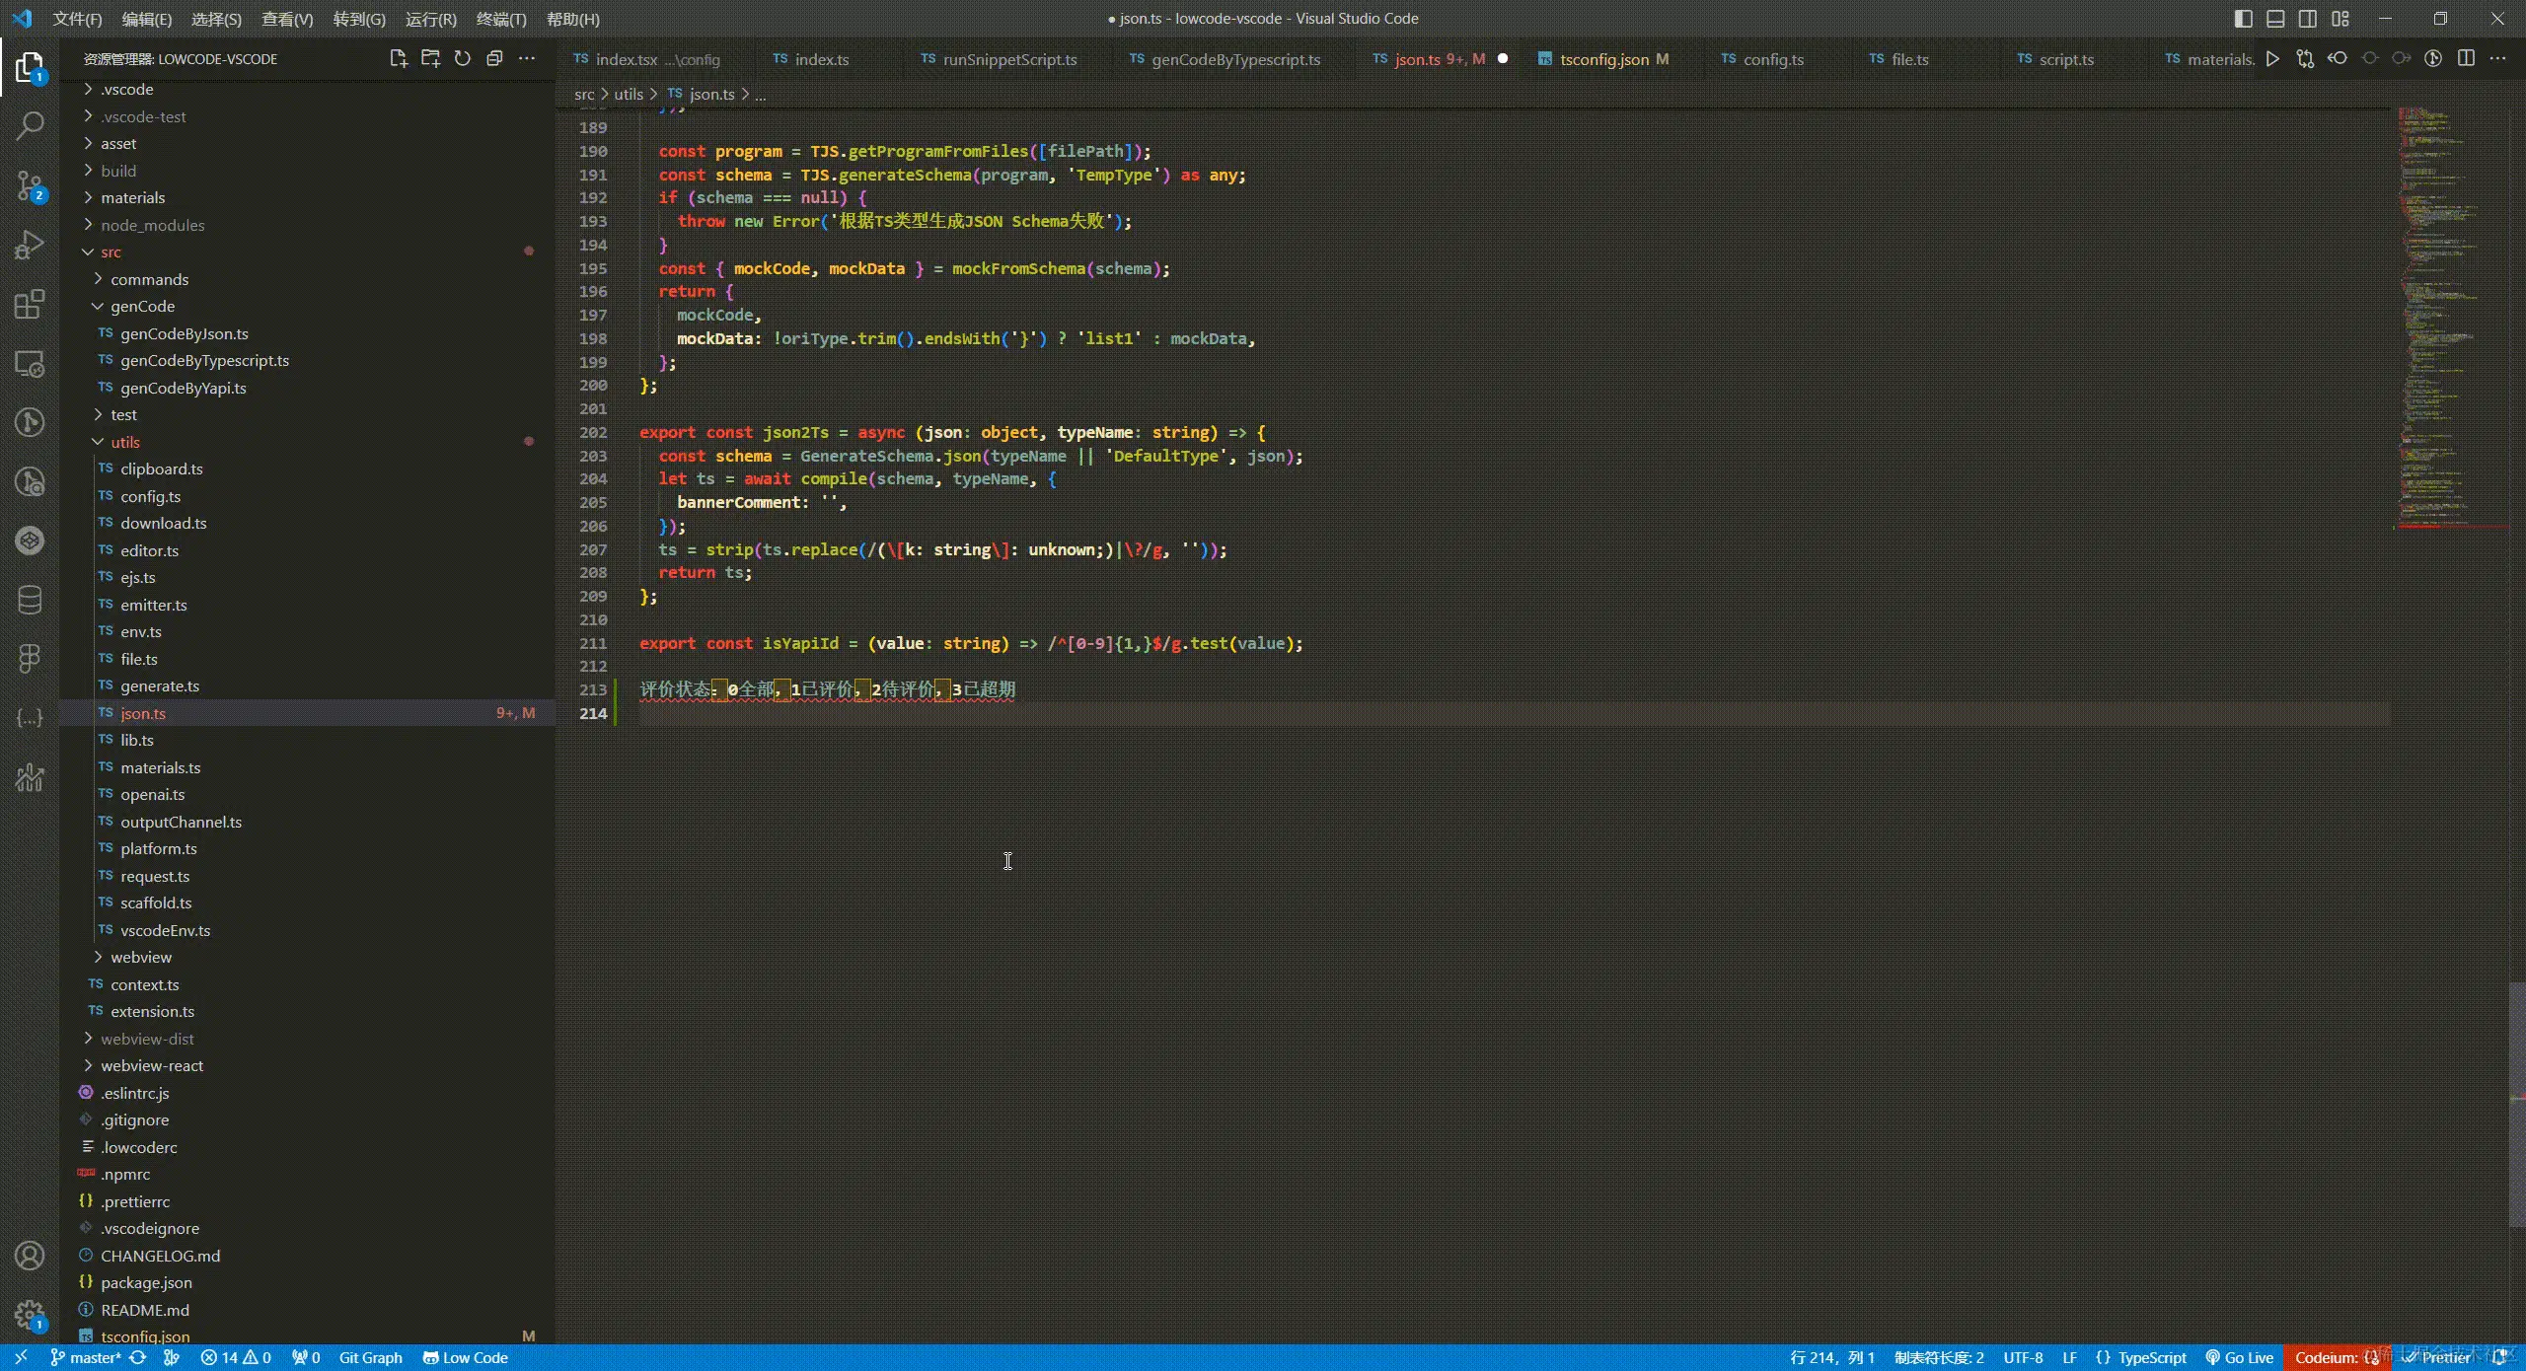
Task: Open the Extensions view icon
Action: 30,304
